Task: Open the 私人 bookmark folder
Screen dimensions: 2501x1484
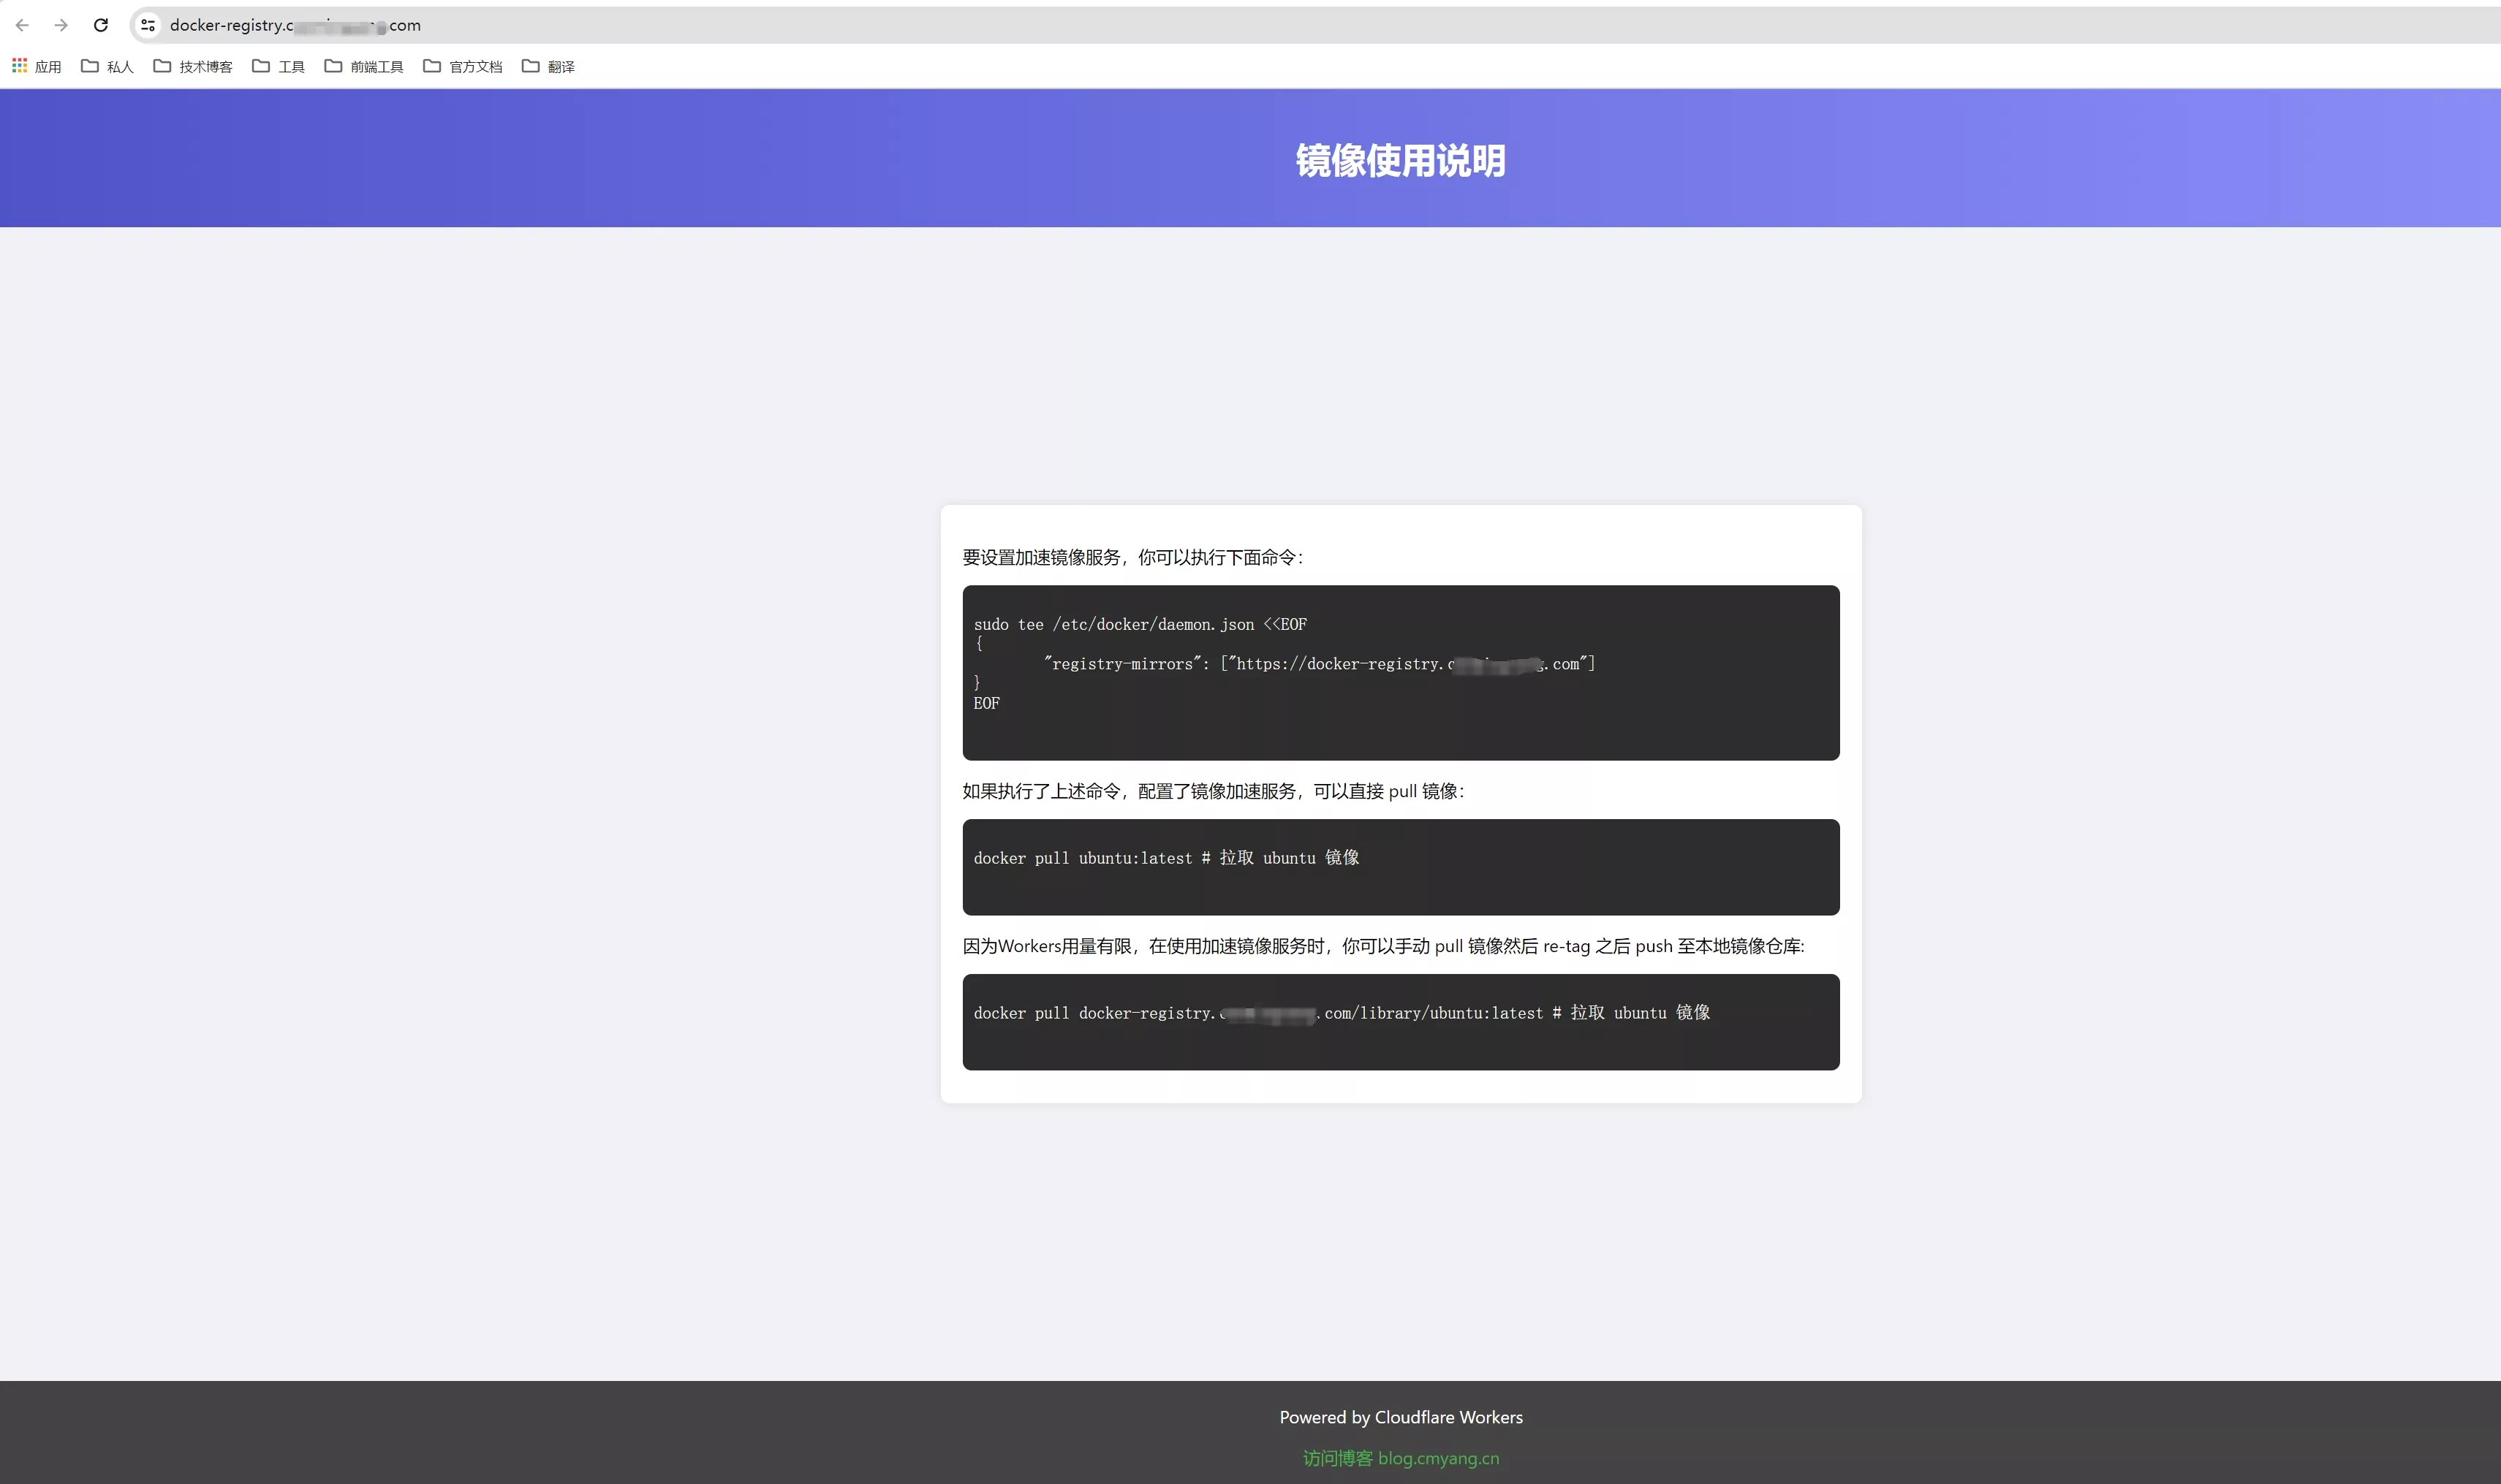Action: tap(107, 66)
